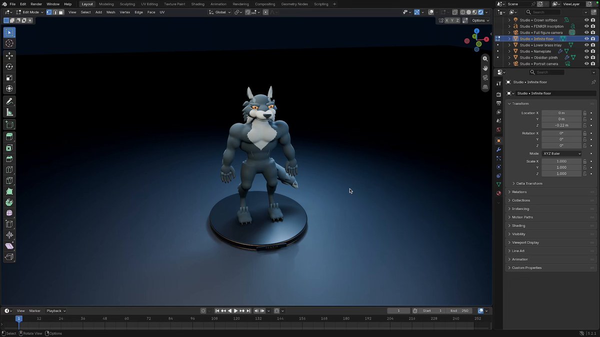Viewport: 600px width, 337px height.
Task: Play the animation forward
Action: point(236,311)
